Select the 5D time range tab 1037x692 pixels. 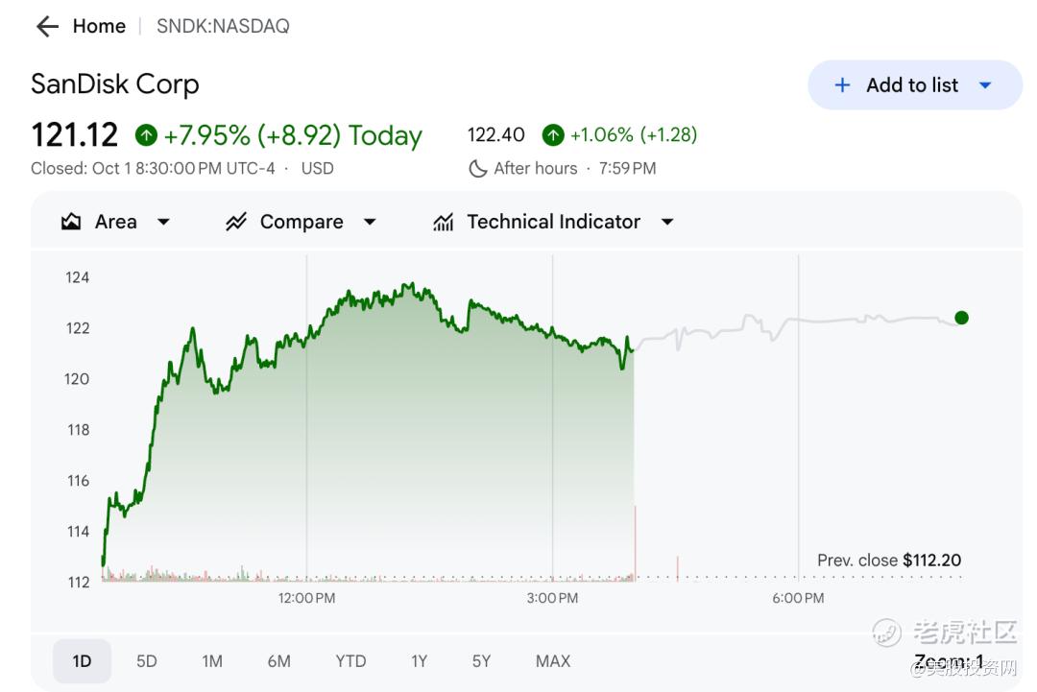click(146, 661)
